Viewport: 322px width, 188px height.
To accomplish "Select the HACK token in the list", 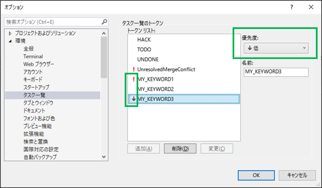I will (144, 40).
